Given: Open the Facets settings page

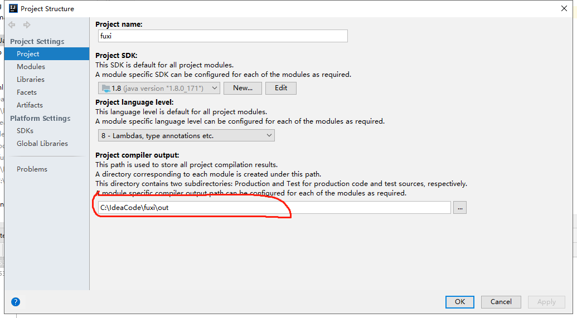Looking at the screenshot, I should coord(27,92).
